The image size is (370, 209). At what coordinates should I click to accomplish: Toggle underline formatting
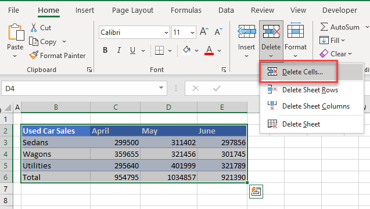(x=132, y=51)
